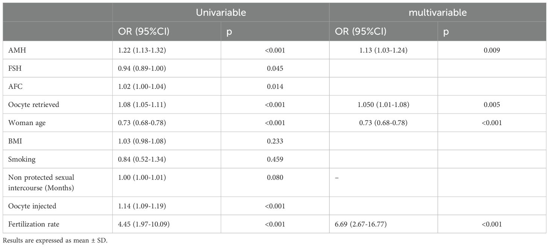The image size is (549, 247).
Task: Click the Smoking row label
Action: click(x=22, y=159)
